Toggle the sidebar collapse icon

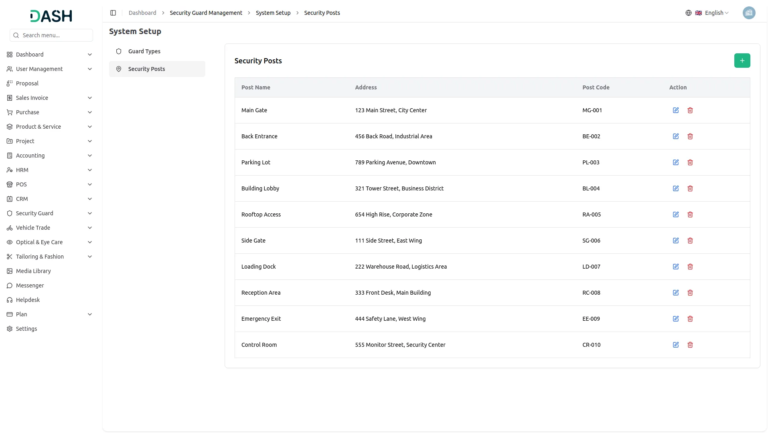pos(113,13)
